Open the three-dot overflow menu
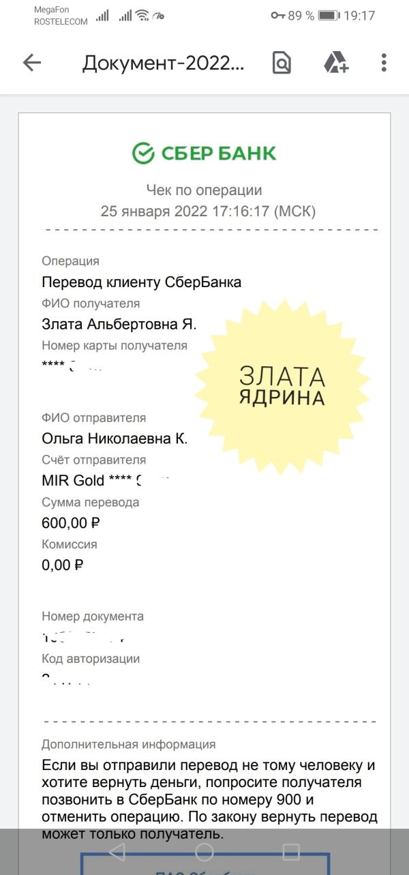 pos(384,63)
